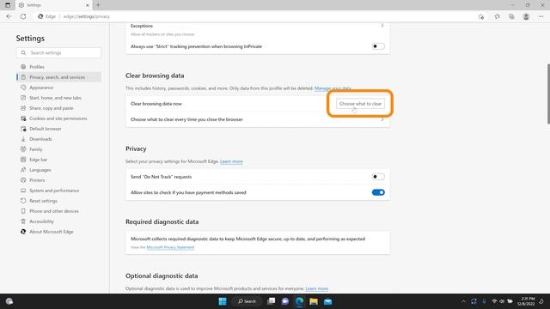The image size is (550, 309).
Task: Open the Chat icon in taskbar
Action: pos(285,301)
